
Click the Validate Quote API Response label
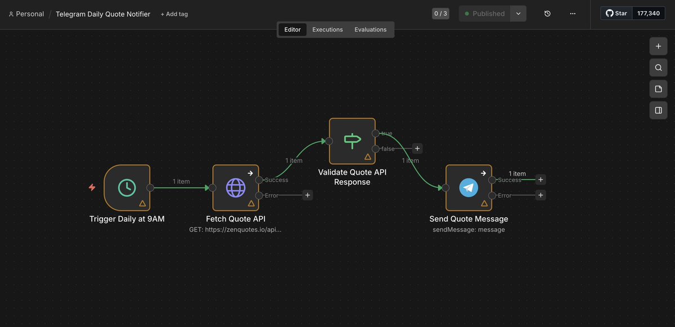coord(352,177)
